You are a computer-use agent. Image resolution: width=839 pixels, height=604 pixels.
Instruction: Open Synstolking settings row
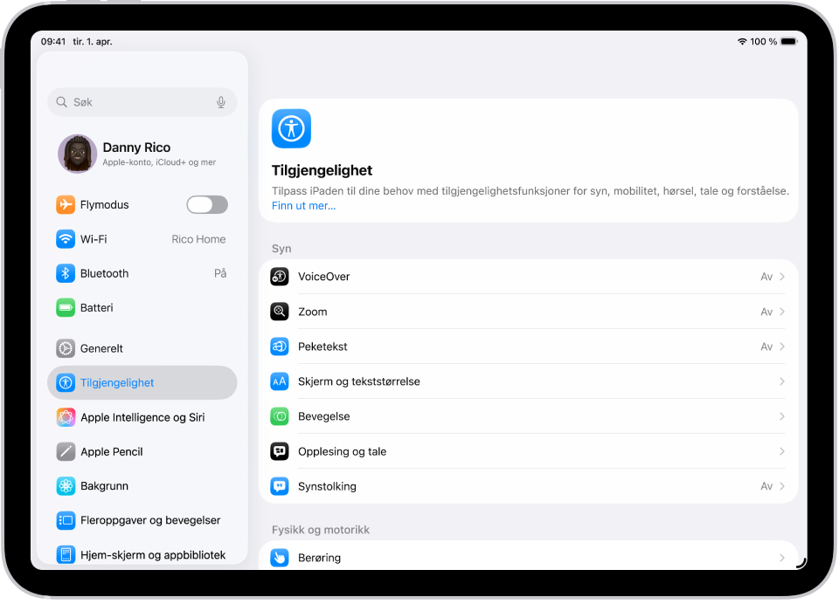[x=529, y=486]
